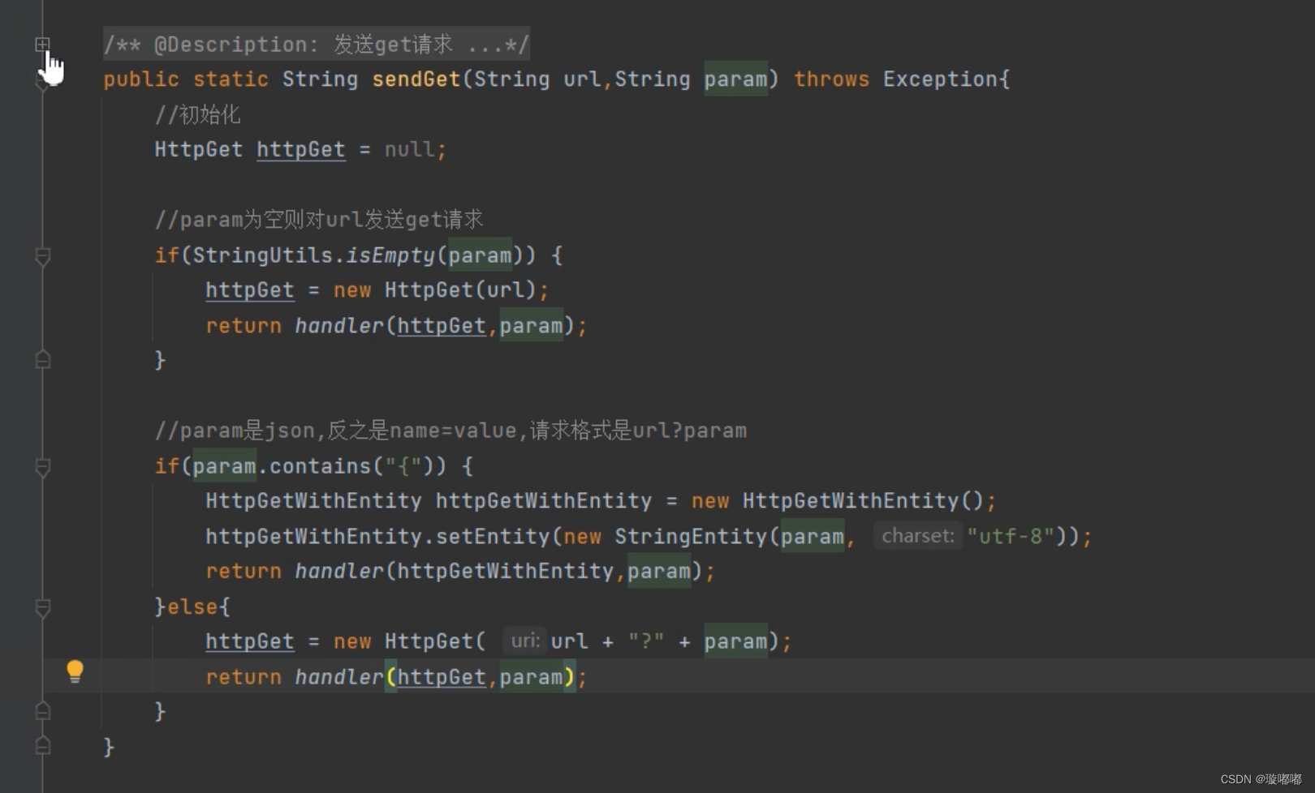
Task: Click the underlined httpGet in the HttpGet declaration
Action: pos(300,149)
